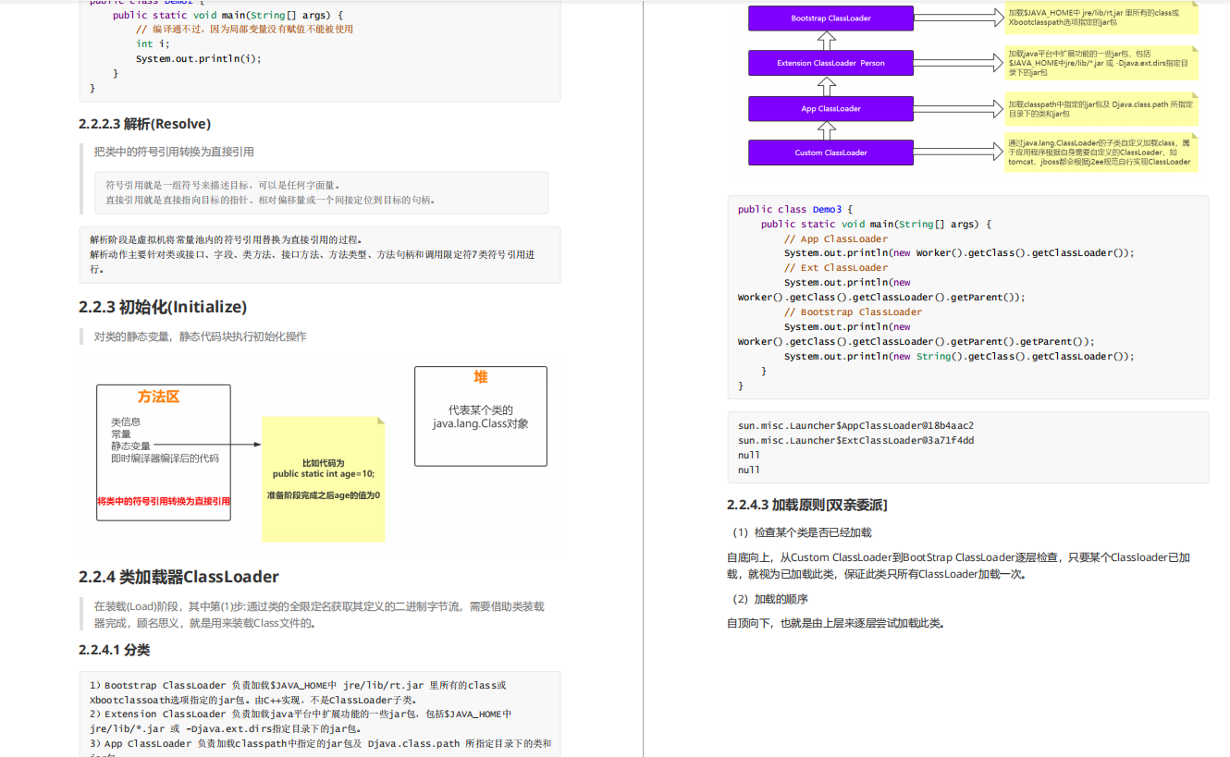
Task: Click the code line 'public class Demo3 {'
Action: [x=795, y=209]
